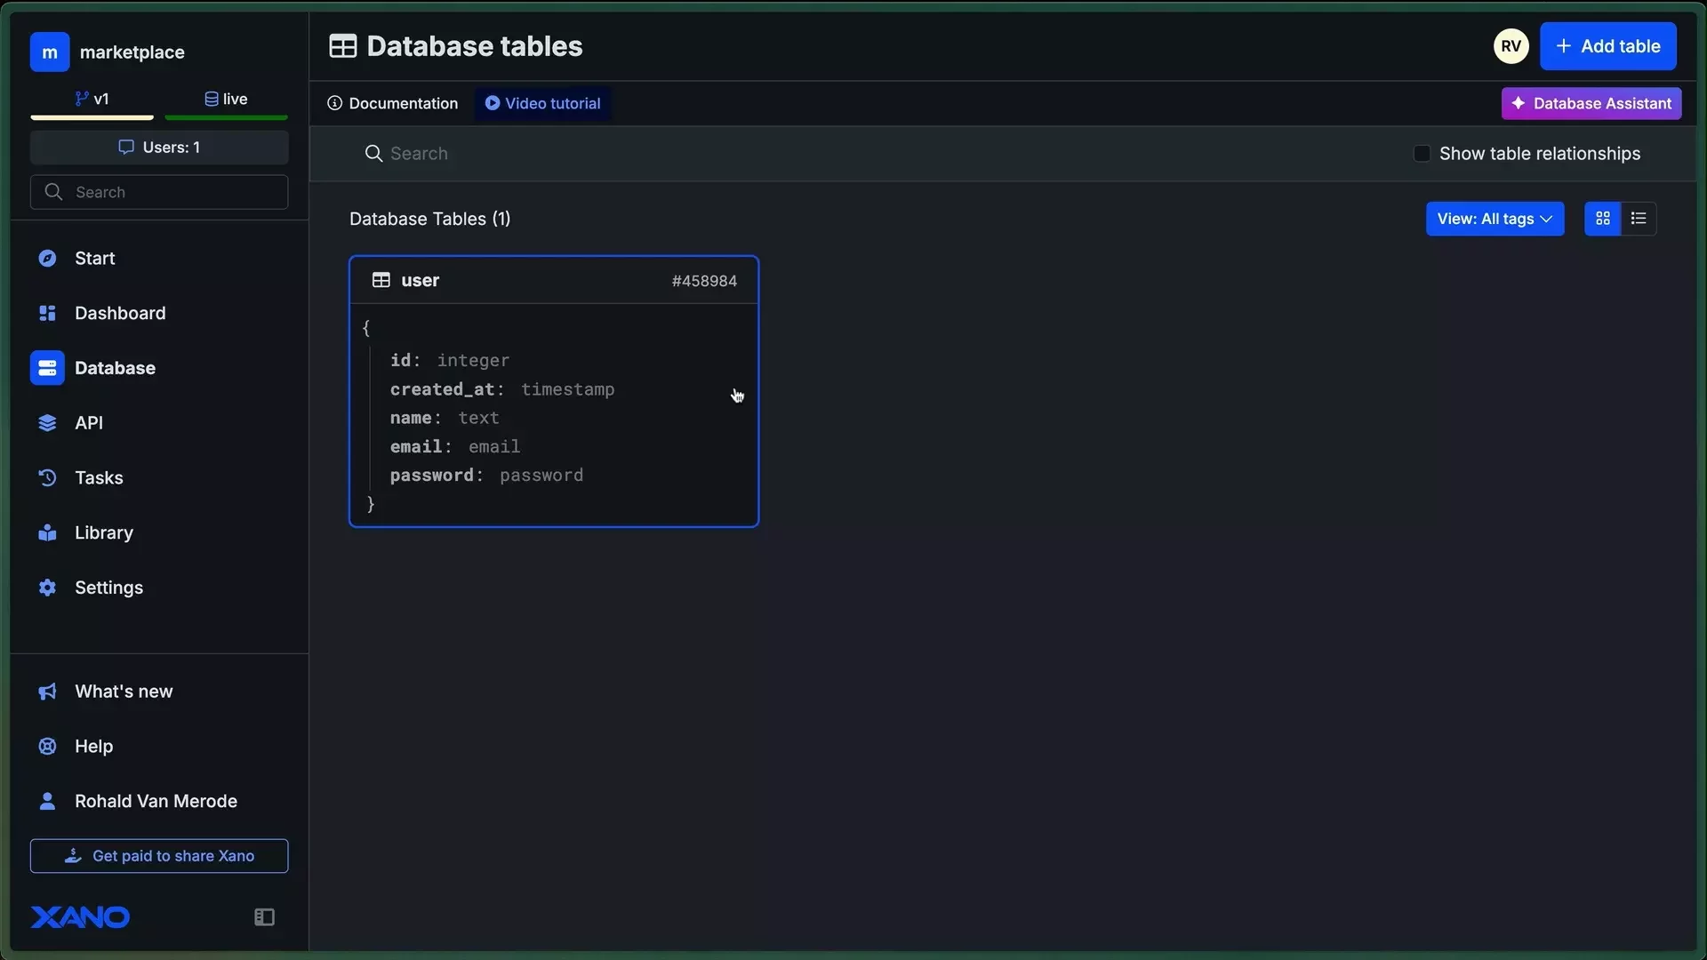Click the Xano logo
This screenshot has width=1707, height=960.
[80, 916]
